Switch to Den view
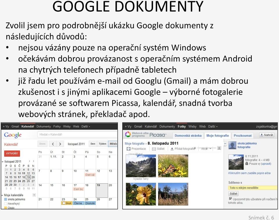279x220 pixels. (93, 144)
